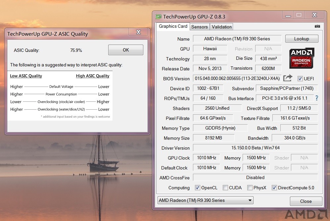Click the BIOS save/share arrow icon
The height and width of the screenshot is (221, 330).
pos(288,78)
